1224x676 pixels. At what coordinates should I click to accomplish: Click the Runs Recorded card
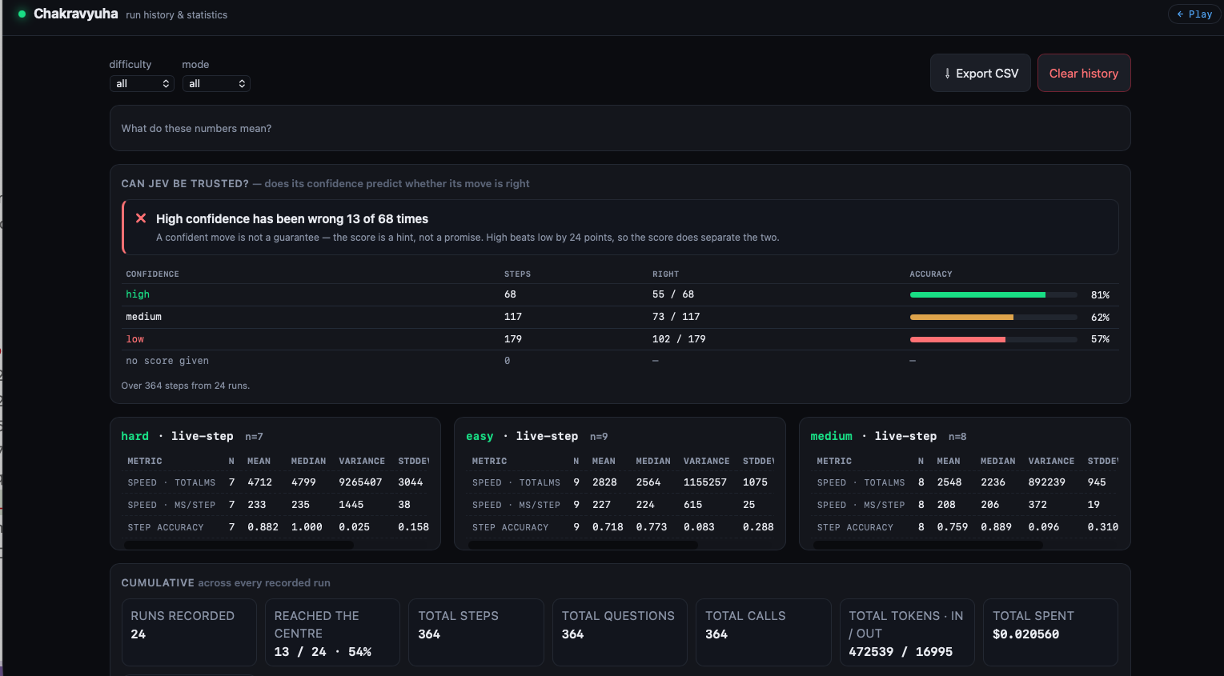pos(189,632)
